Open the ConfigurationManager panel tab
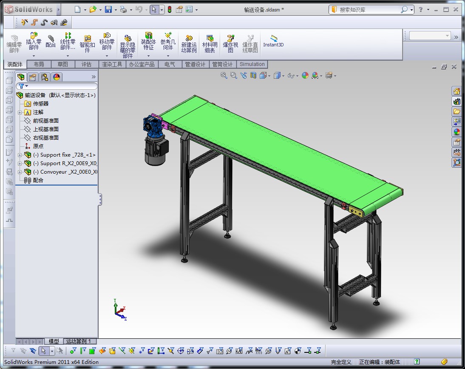 coord(45,77)
